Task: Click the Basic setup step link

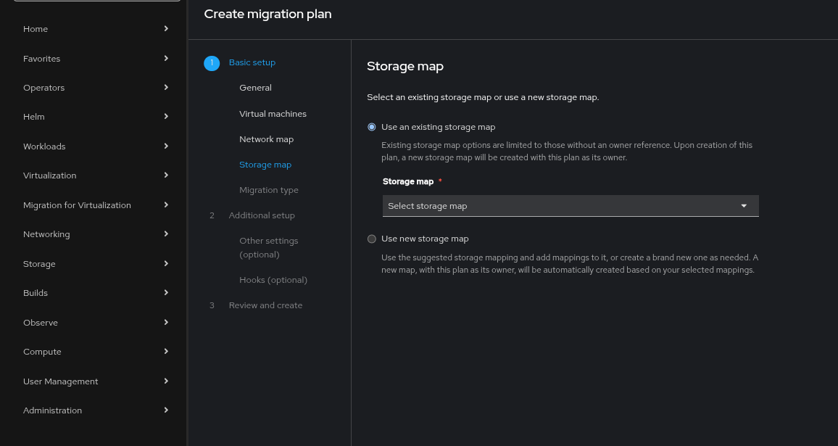Action: click(x=252, y=62)
